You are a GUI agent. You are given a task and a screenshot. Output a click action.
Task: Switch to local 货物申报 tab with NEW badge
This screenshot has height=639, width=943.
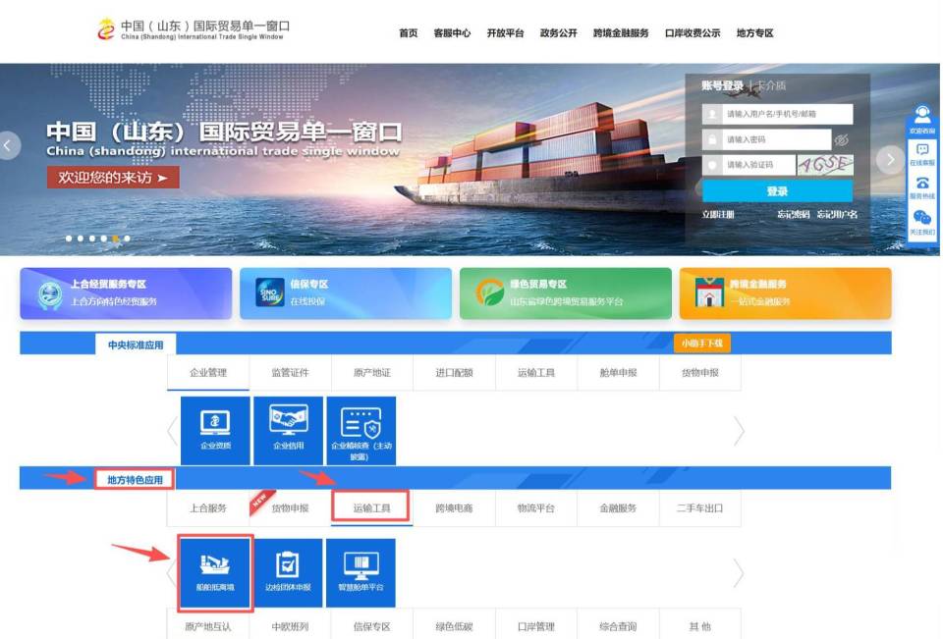290,507
